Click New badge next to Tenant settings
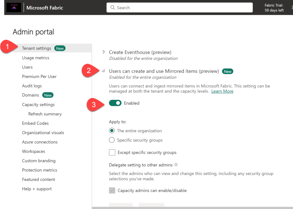Screen dimensions: 293x209 [x=60, y=48]
